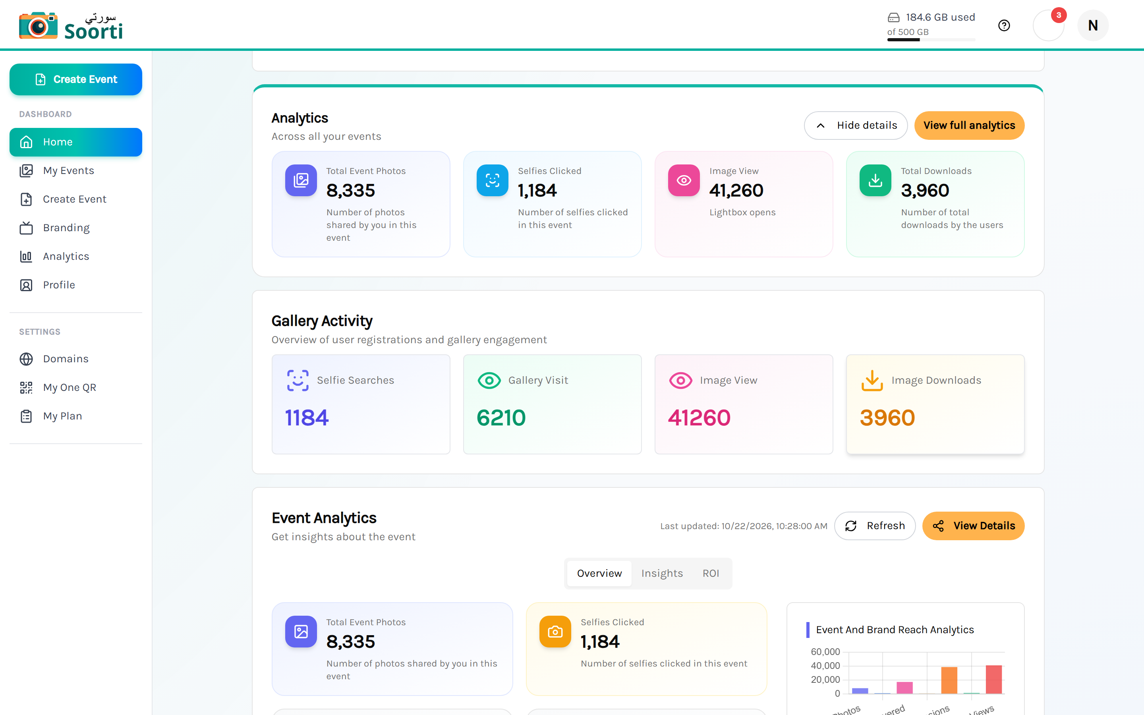Click the teal Create Event button

[75, 79]
